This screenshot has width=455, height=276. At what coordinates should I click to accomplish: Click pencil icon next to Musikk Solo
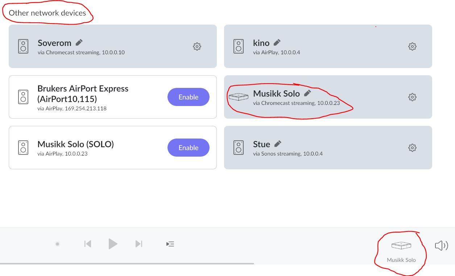[307, 93]
